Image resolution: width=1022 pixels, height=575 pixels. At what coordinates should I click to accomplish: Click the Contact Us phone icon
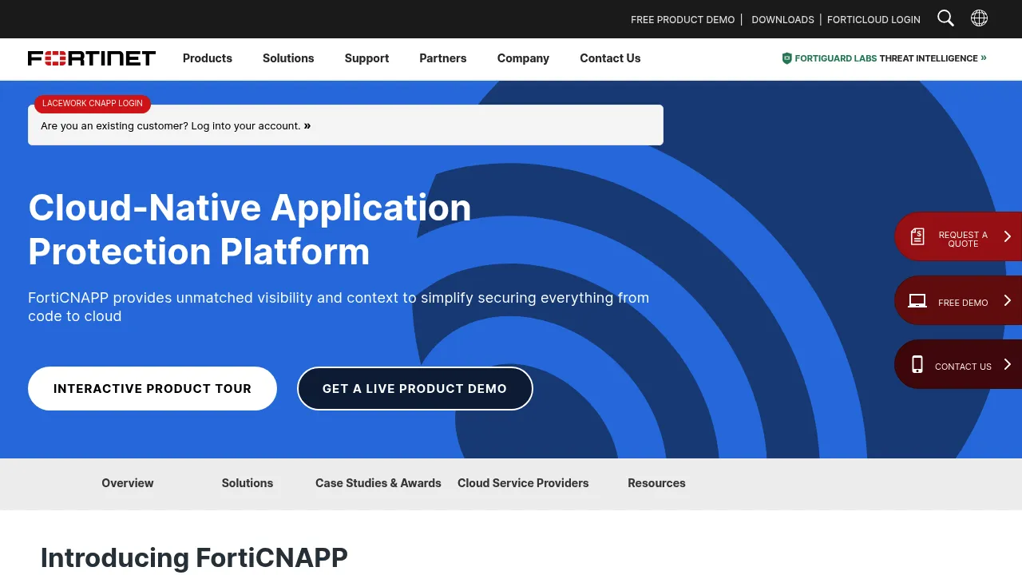[917, 365]
